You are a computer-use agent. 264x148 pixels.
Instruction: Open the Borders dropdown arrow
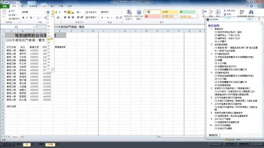coord(41,18)
